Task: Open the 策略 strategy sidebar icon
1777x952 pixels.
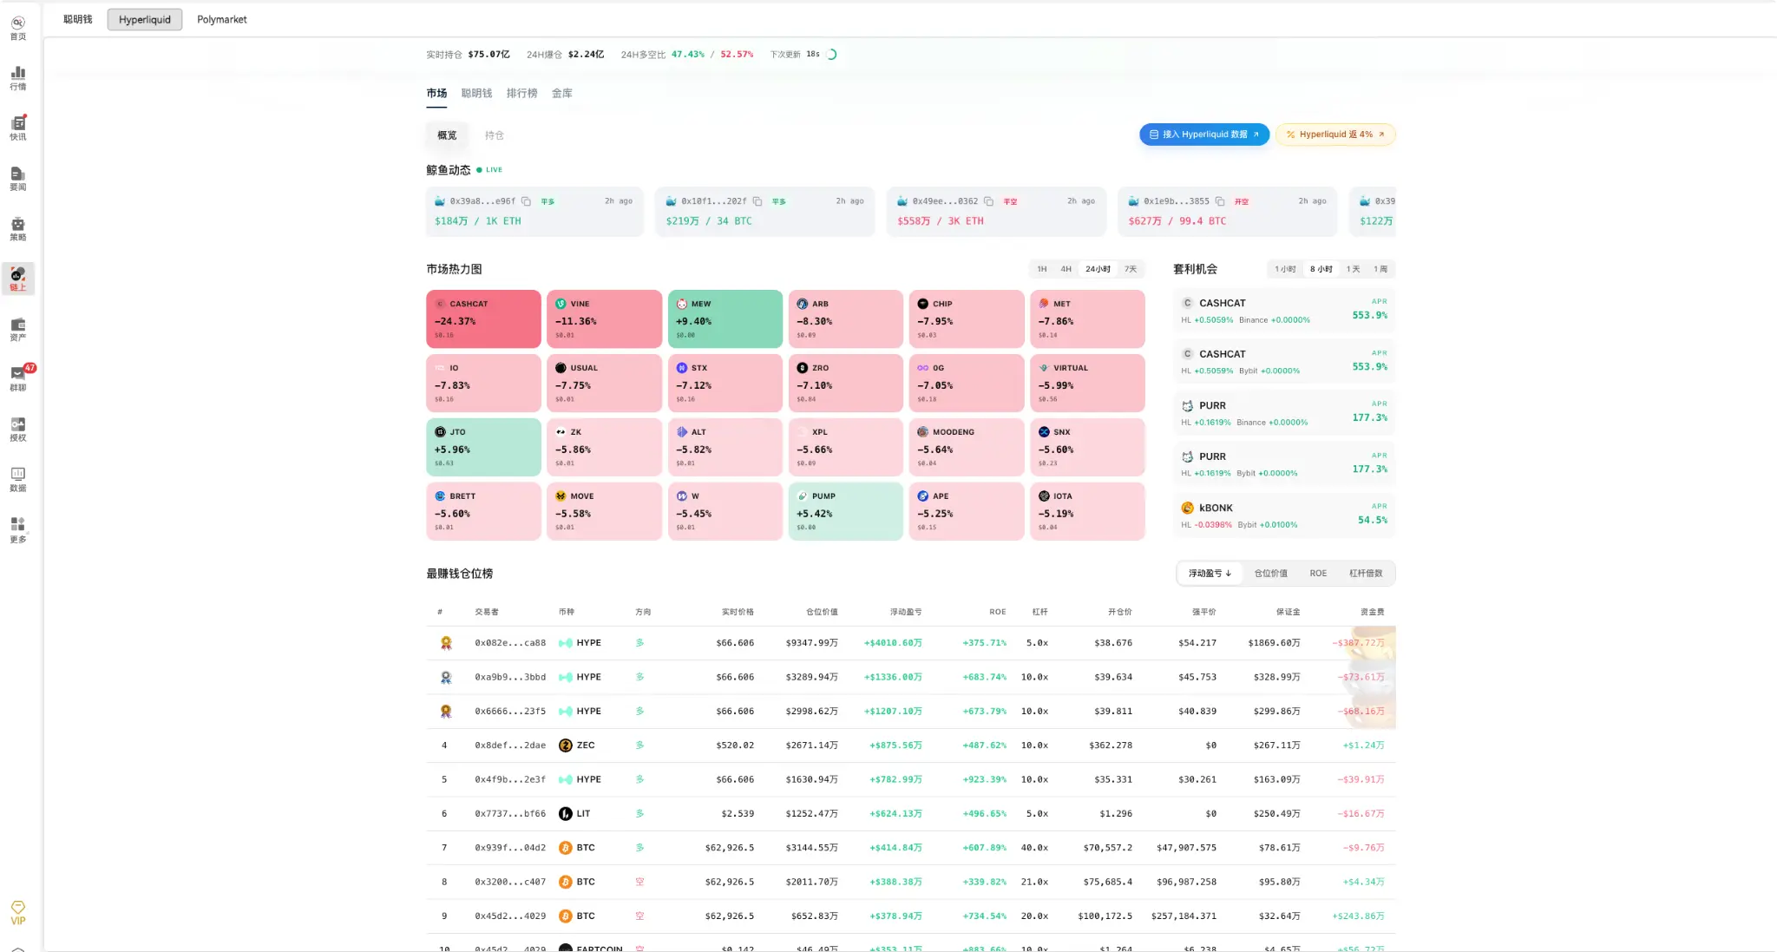Action: tap(17, 228)
